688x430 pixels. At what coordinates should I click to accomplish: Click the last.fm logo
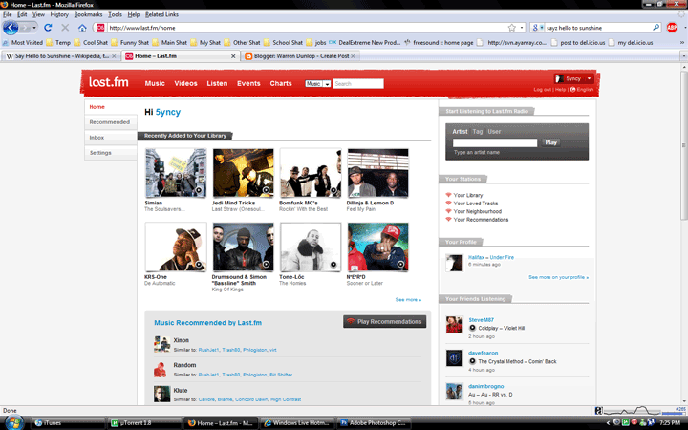108,82
